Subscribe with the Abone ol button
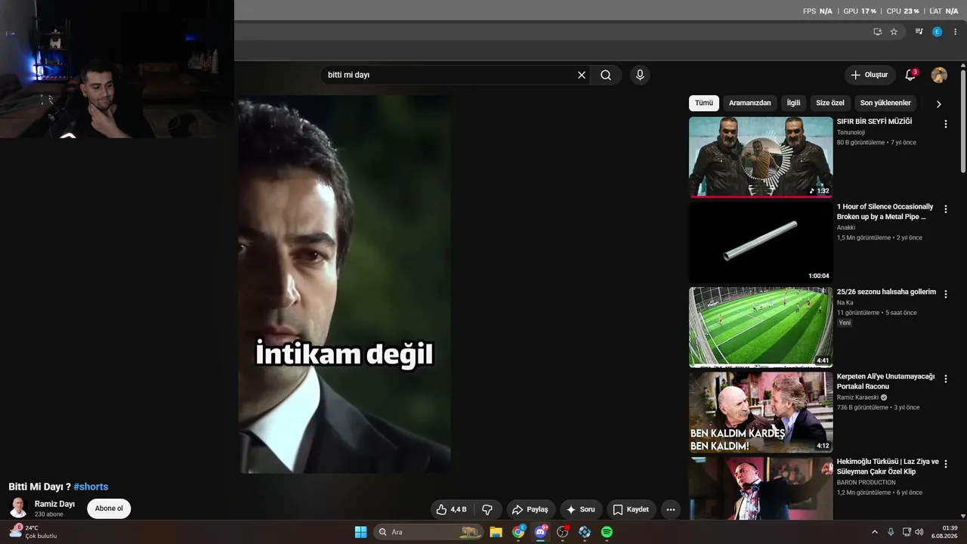Viewport: 967px width, 544px height. click(x=109, y=508)
